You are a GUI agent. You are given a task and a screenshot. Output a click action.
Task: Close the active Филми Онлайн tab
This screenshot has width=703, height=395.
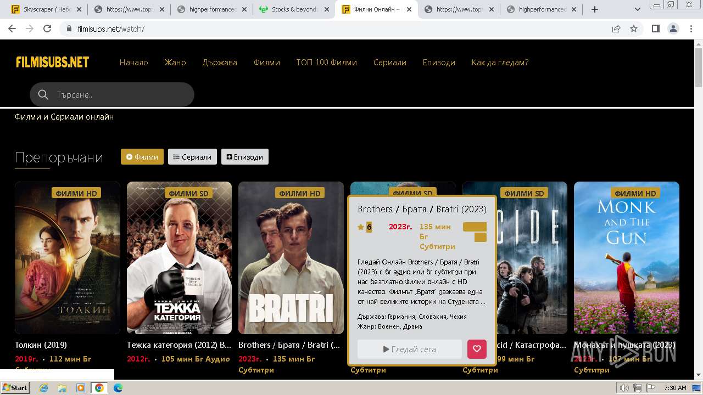click(x=409, y=9)
